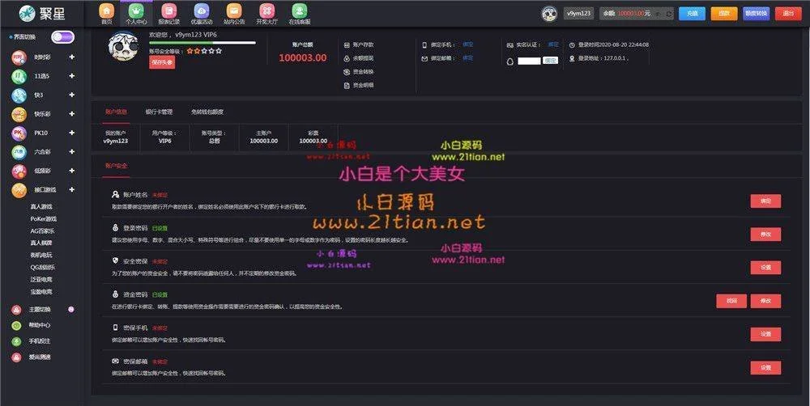This screenshot has height=406, width=810.
Task: Open the 站内公告 announcements icon
Action: 234,11
